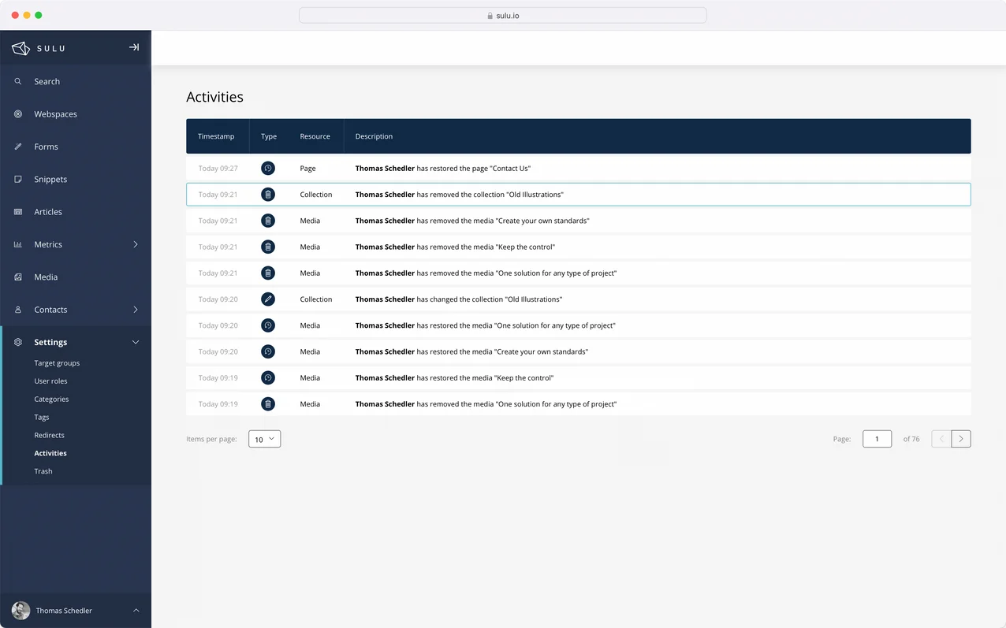Collapse sidebar with the pin arrow icon
The width and height of the screenshot is (1006, 628).
[x=134, y=47]
